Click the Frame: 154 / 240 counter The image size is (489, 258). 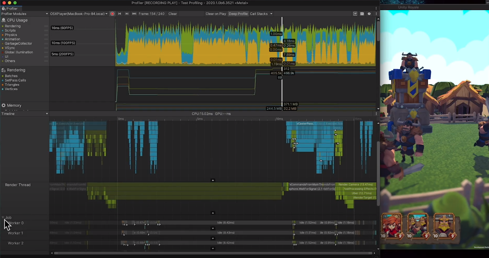click(x=151, y=14)
